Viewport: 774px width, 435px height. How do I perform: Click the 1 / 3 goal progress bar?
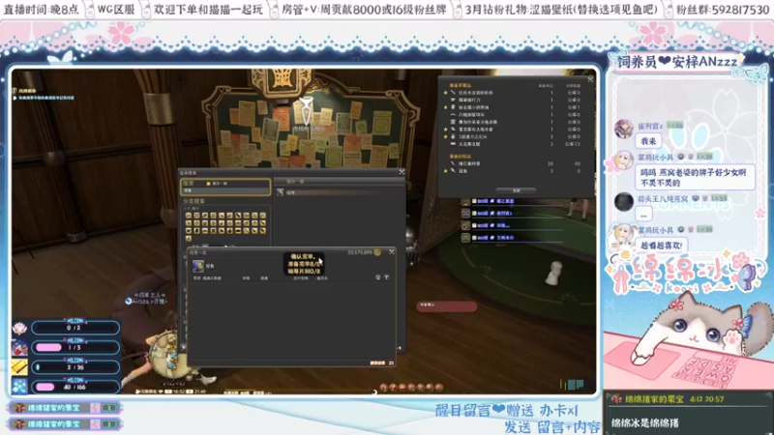click(x=75, y=347)
